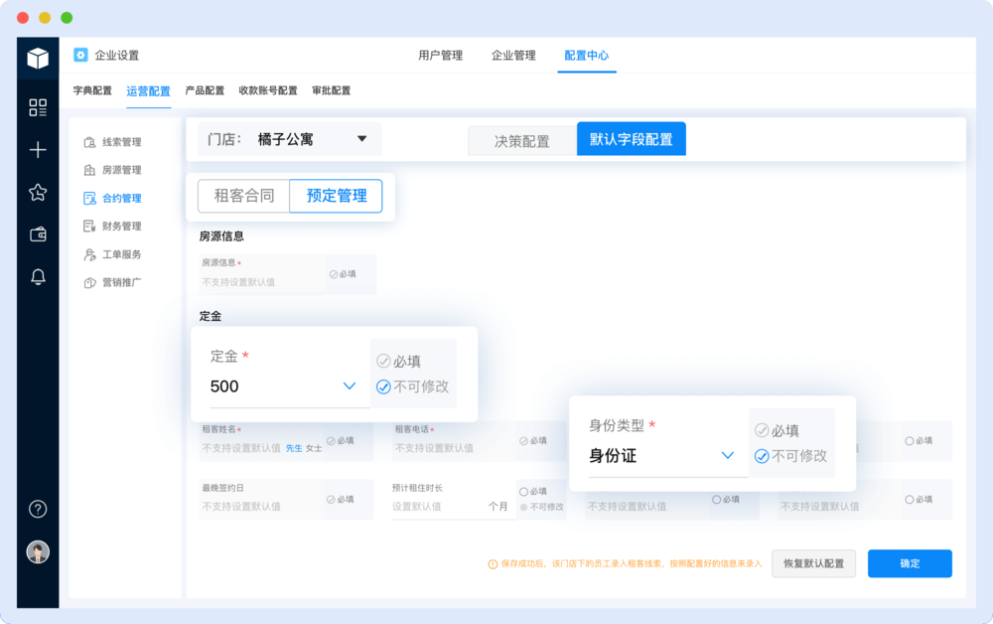Click the 合约管理 document icon
Screen dimensions: 993x624
pyautogui.click(x=89, y=199)
